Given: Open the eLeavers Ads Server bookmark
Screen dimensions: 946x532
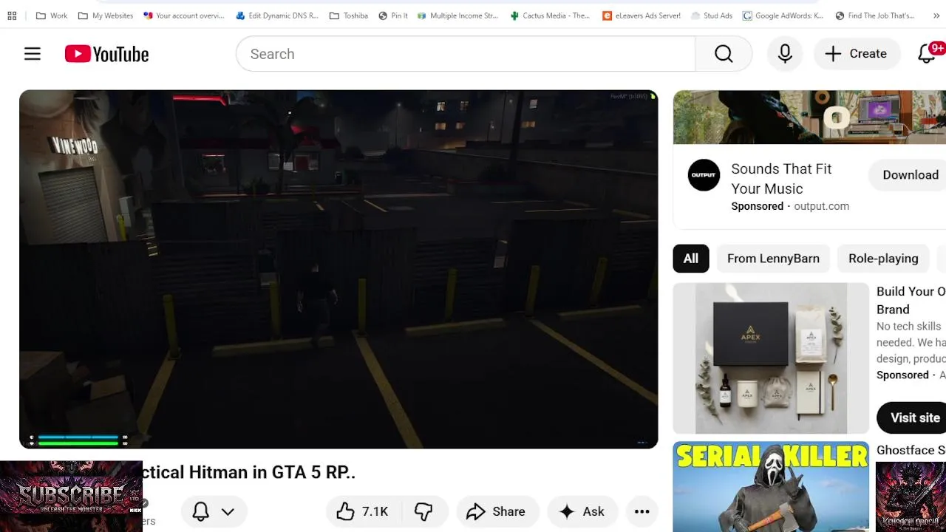Looking at the screenshot, I should pyautogui.click(x=642, y=16).
